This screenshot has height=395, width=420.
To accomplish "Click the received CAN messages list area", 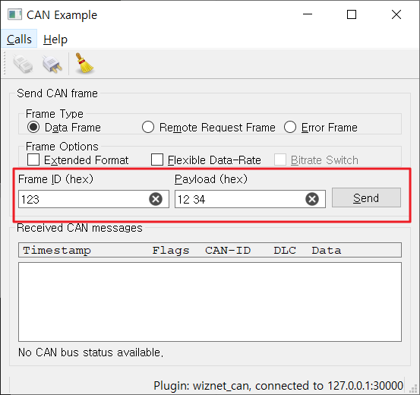I will pos(210,302).
